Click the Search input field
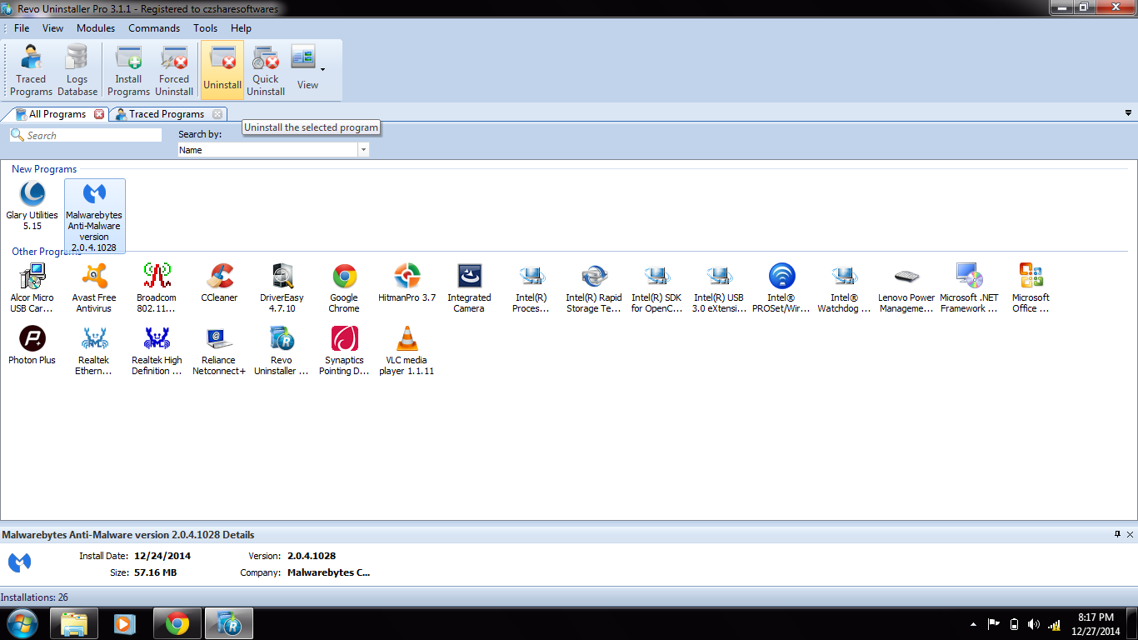Viewport: 1138px width, 640px height. pyautogui.click(x=86, y=135)
